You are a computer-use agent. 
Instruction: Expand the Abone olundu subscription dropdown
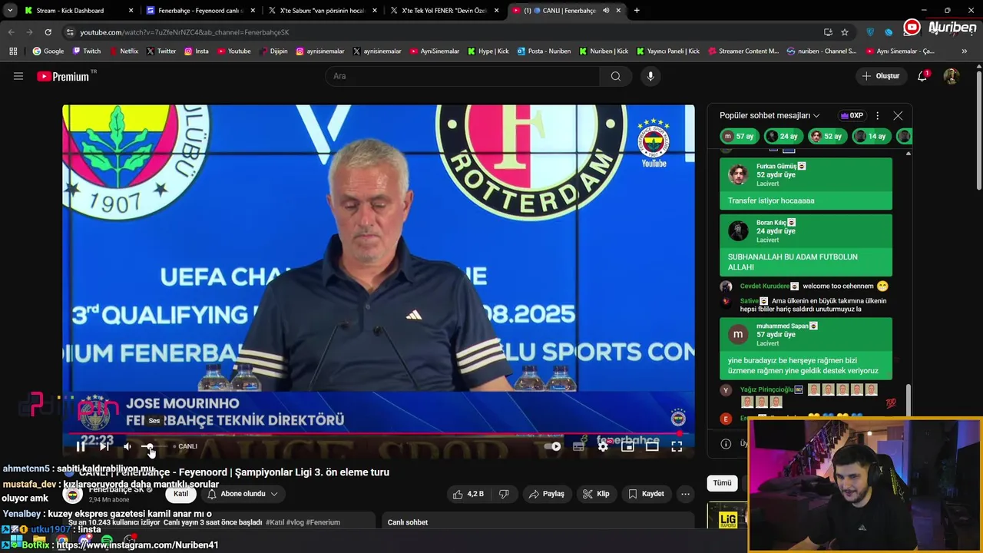point(242,494)
